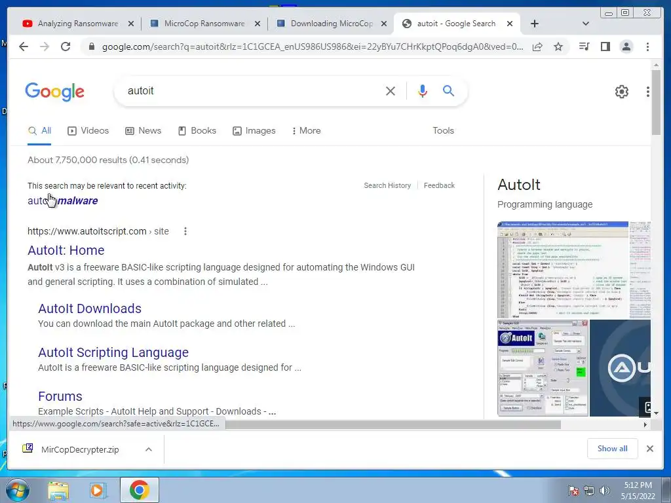Click the address bar URL
Screen dimensions: 671x503
[x=313, y=47]
